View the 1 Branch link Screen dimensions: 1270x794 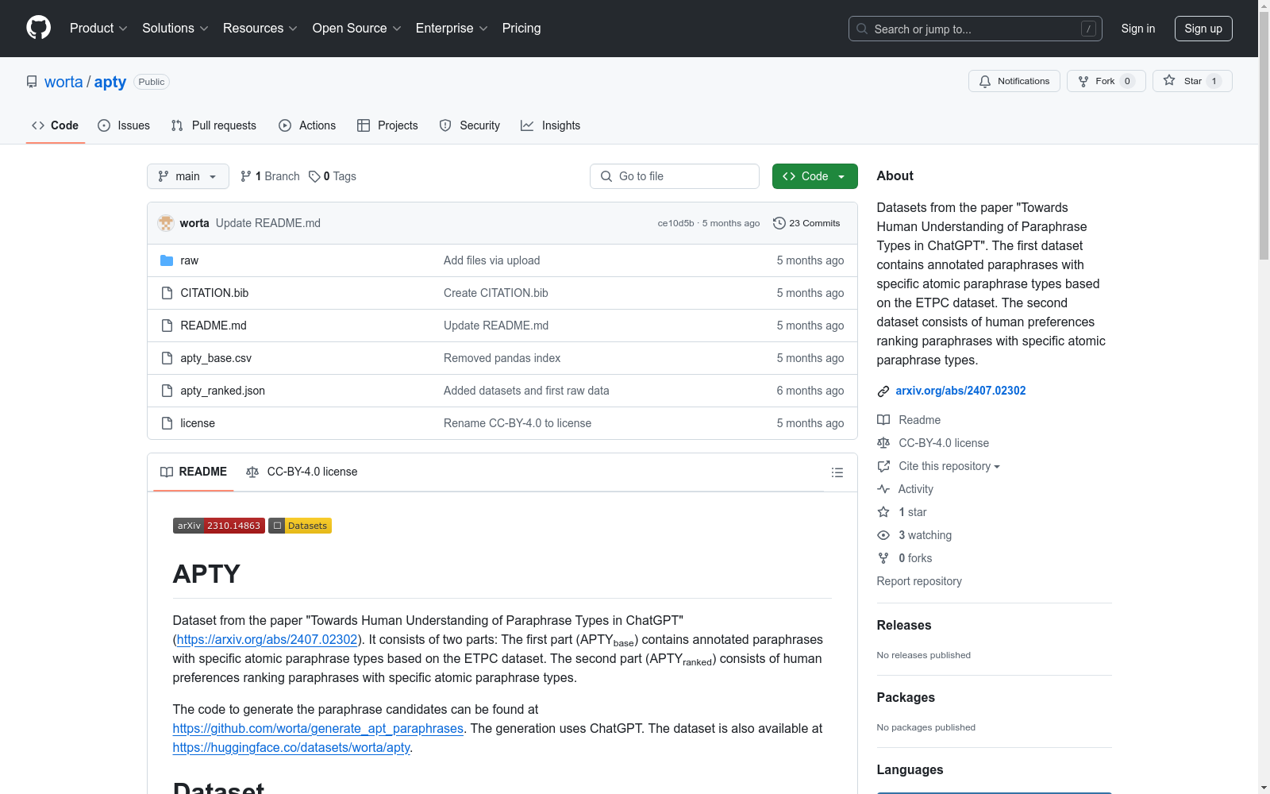(x=270, y=176)
